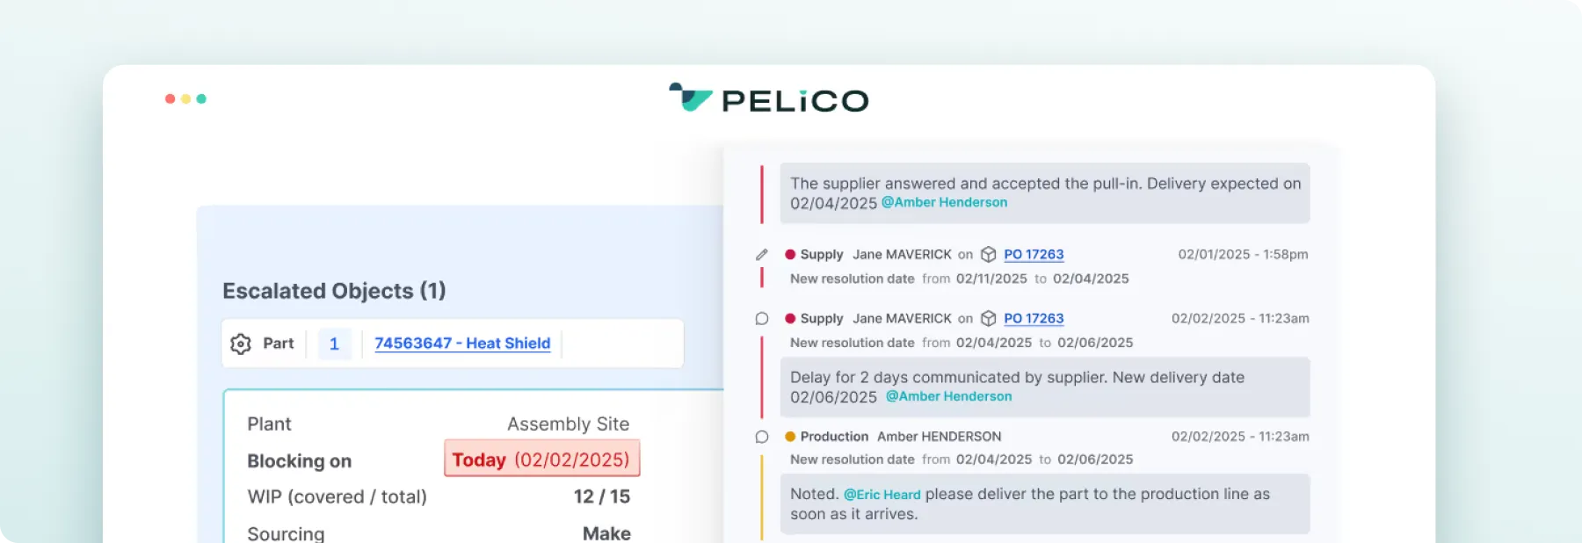Click the package icon before the second PO 17263
This screenshot has height=543, width=1582.
click(x=988, y=318)
